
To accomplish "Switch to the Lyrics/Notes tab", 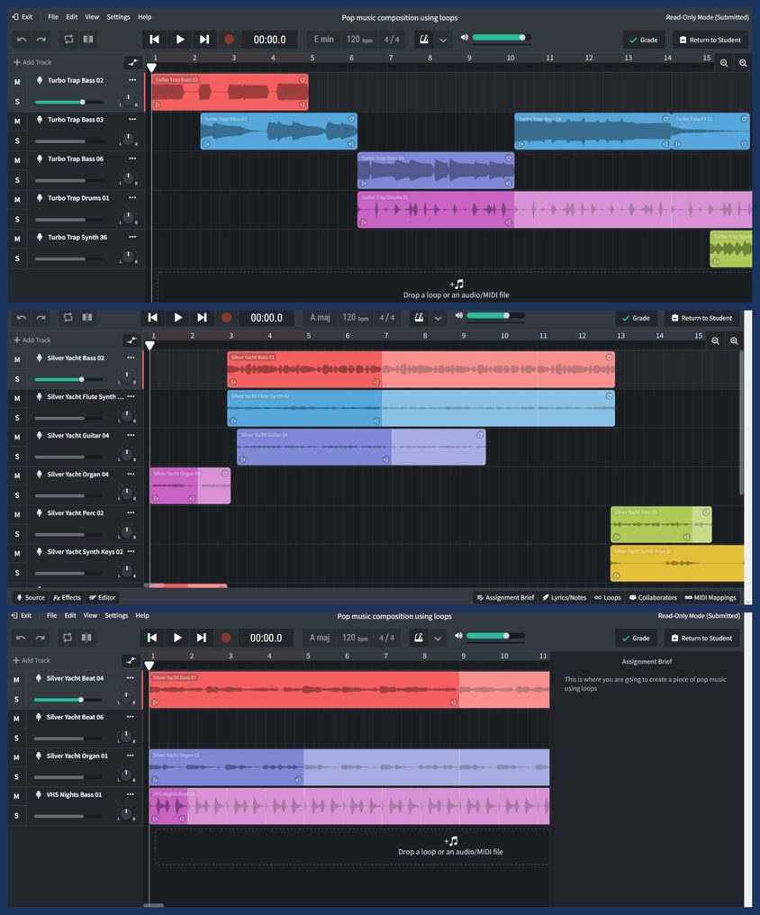I will (564, 597).
